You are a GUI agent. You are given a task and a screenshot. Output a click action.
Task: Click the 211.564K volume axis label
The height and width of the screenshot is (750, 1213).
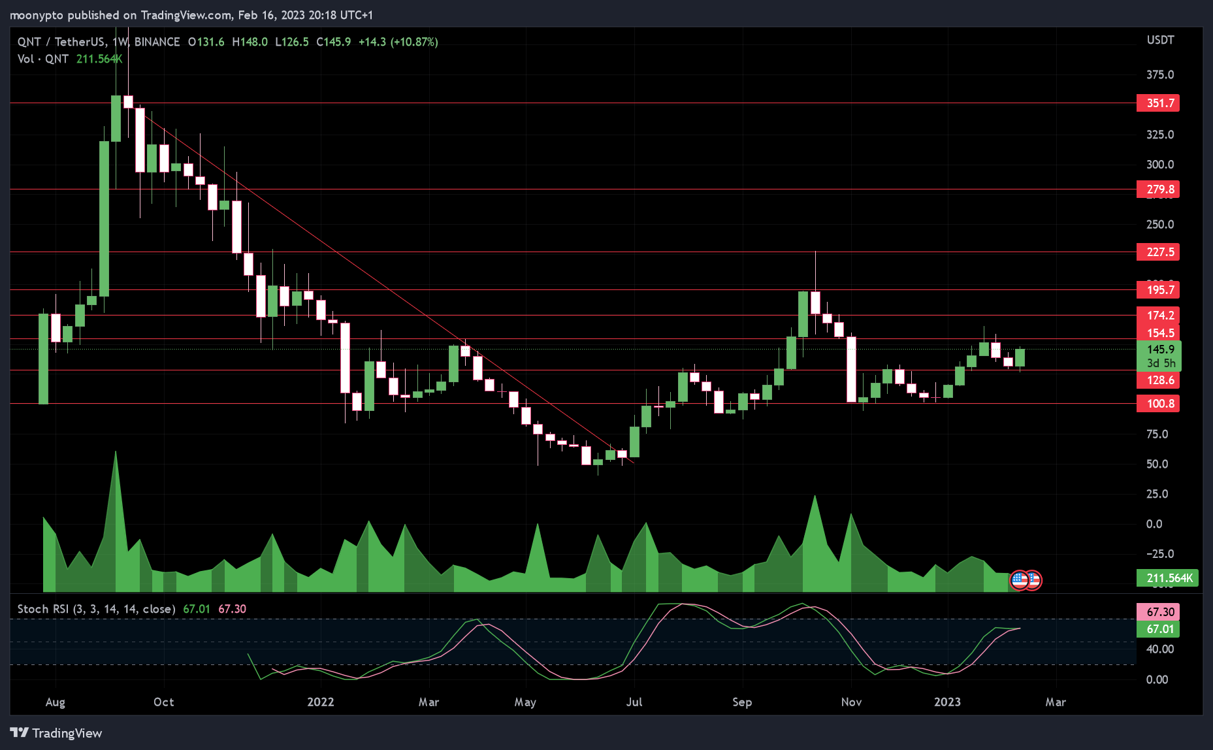tap(1168, 578)
